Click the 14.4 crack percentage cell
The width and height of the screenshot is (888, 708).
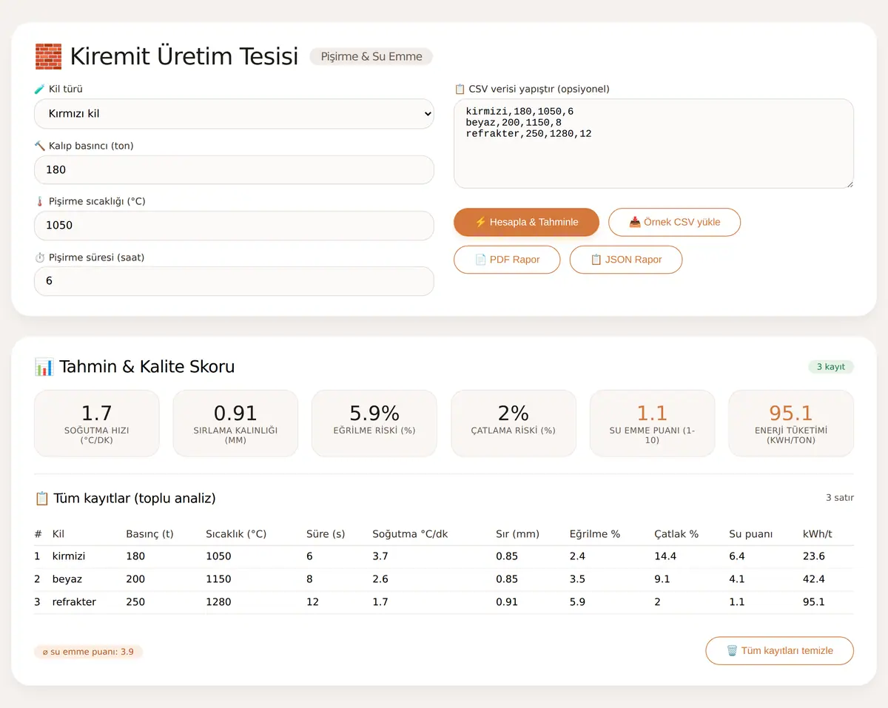[x=666, y=556]
